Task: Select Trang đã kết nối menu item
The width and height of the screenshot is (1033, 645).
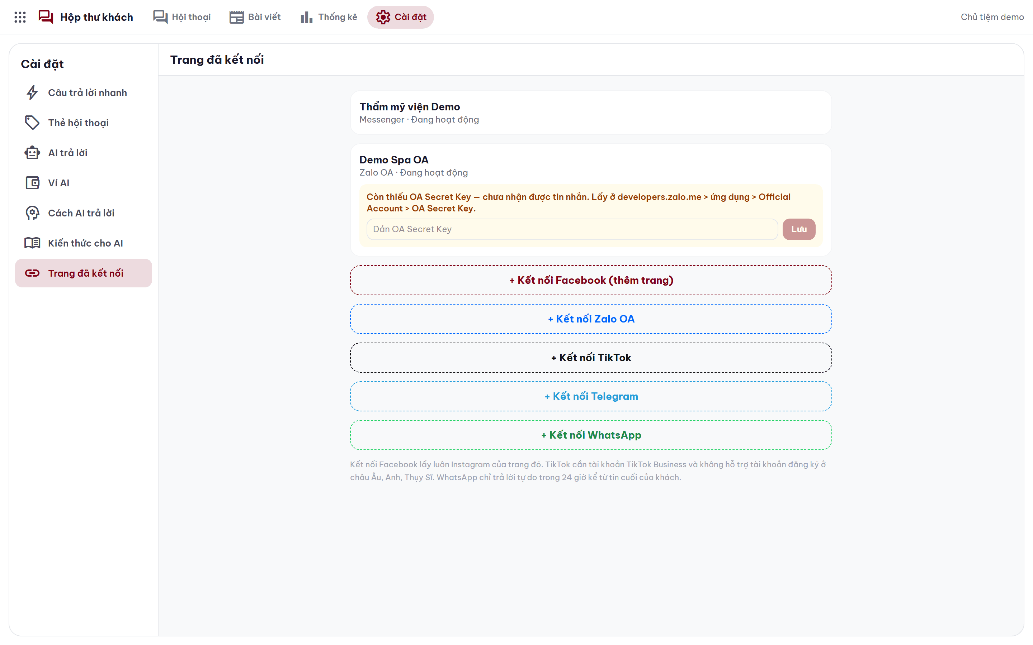Action: [84, 273]
